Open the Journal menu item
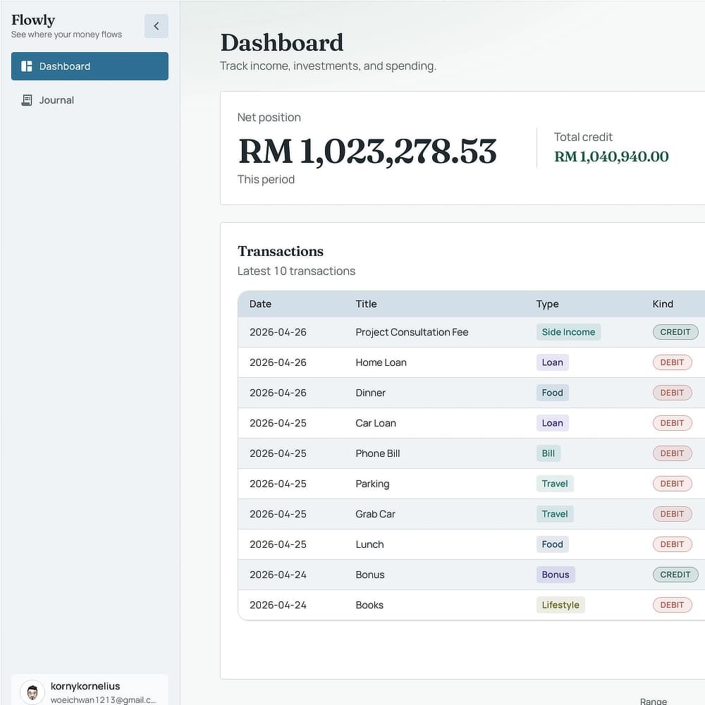The image size is (705, 705). pos(56,100)
